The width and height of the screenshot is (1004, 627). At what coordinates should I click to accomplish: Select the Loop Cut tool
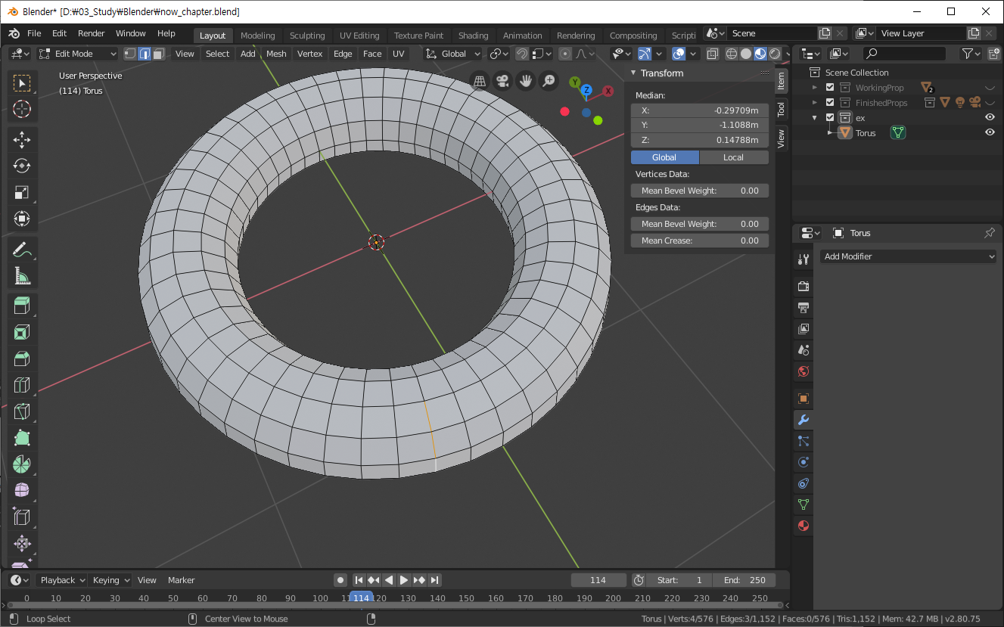pos(22,385)
